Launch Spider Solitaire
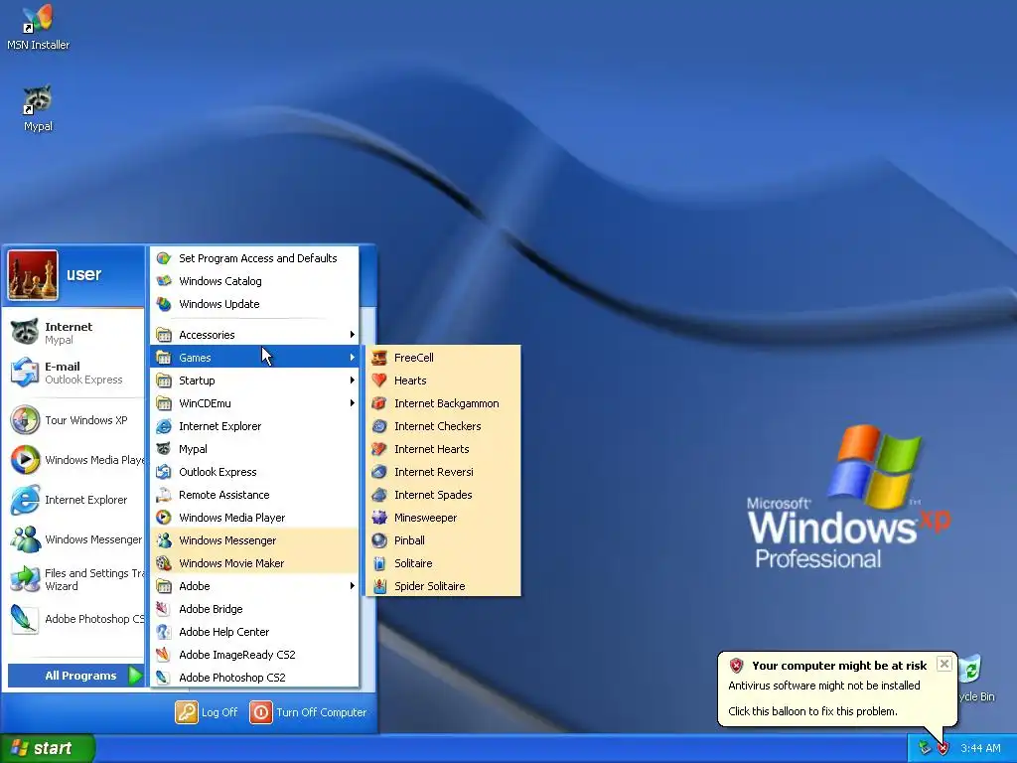This screenshot has width=1017, height=763. 443,586
